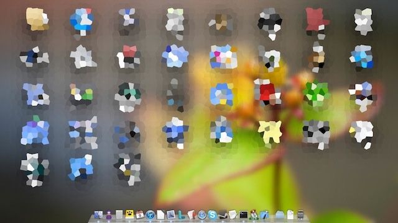Click the calendar icon in the Dock
This screenshot has height=223, width=398.
[x=140, y=215]
